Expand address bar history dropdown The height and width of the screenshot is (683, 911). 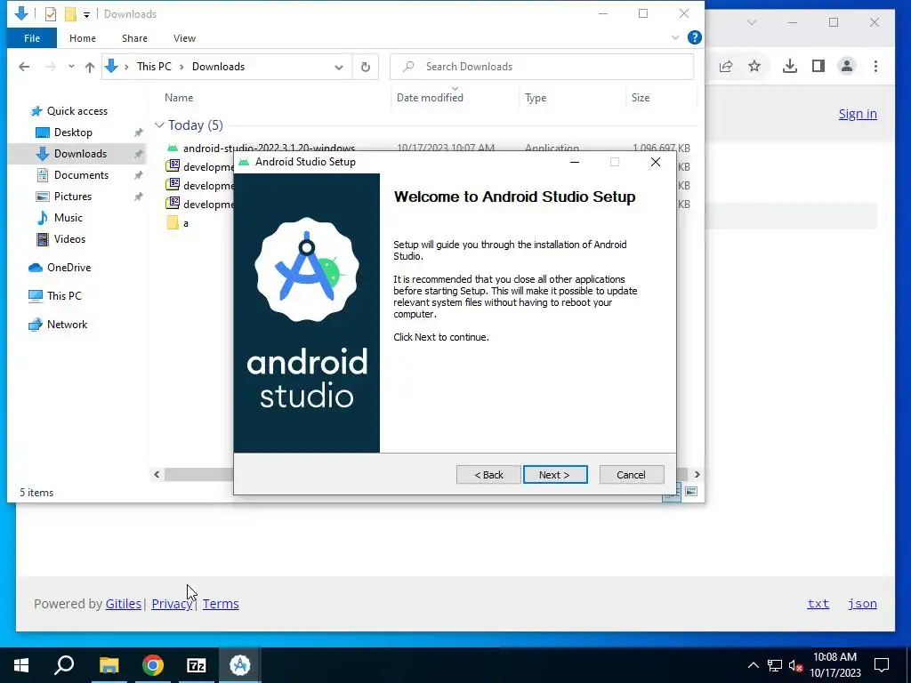pyautogui.click(x=339, y=68)
